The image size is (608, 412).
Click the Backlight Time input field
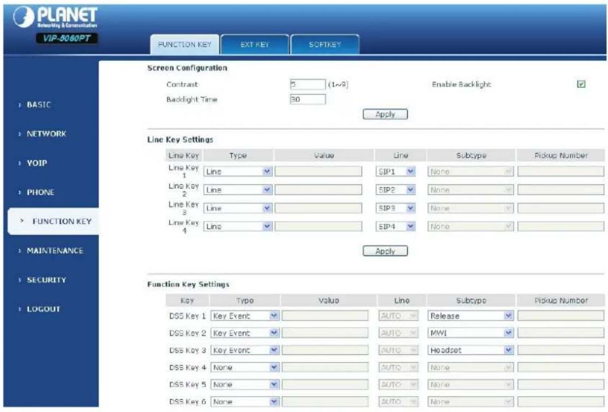pos(308,100)
